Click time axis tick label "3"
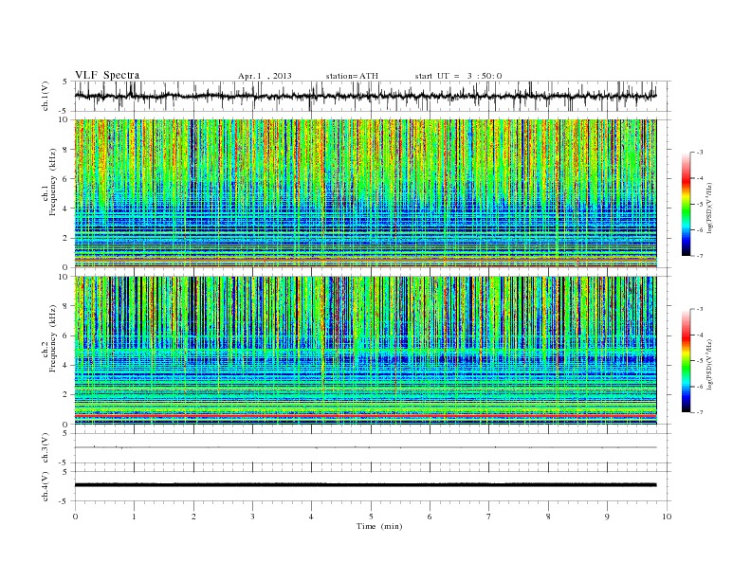Image resolution: width=751 pixels, height=580 pixels. click(x=252, y=517)
